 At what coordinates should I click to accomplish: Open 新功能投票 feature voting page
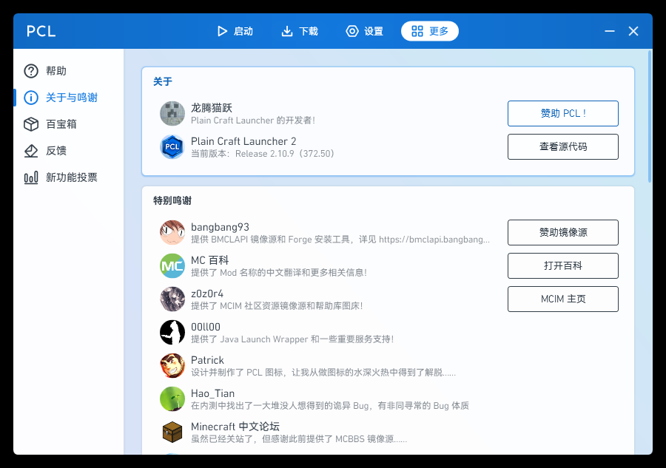tap(68, 177)
